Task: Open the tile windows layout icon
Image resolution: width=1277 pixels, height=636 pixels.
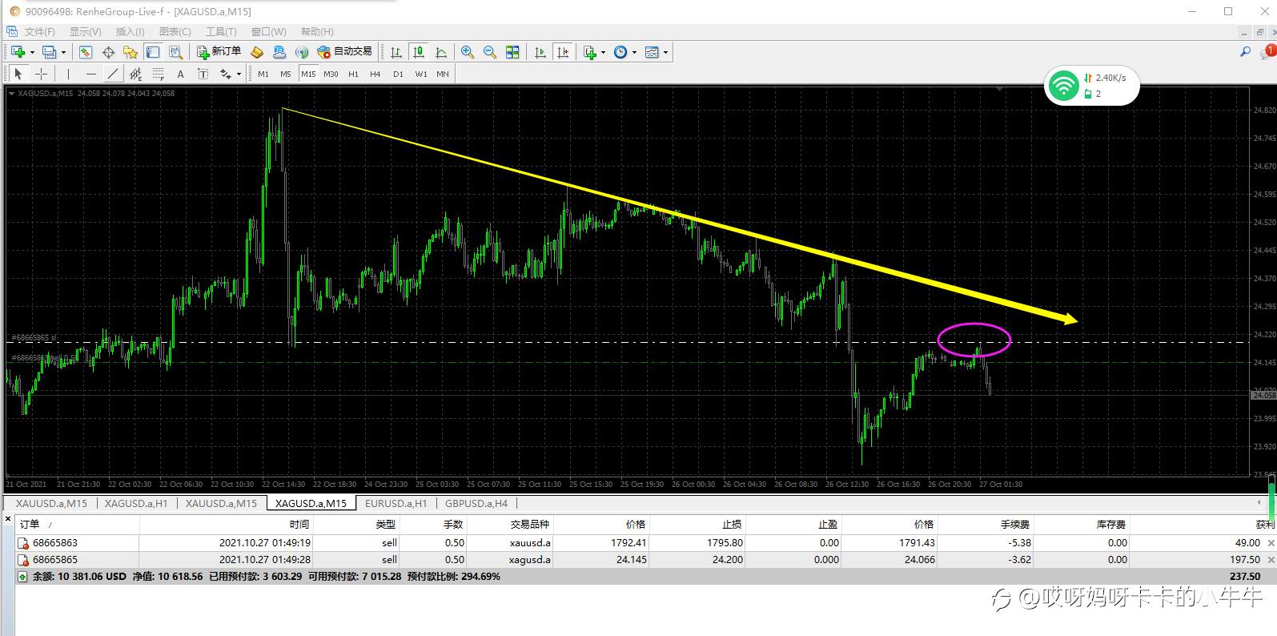Action: point(512,52)
